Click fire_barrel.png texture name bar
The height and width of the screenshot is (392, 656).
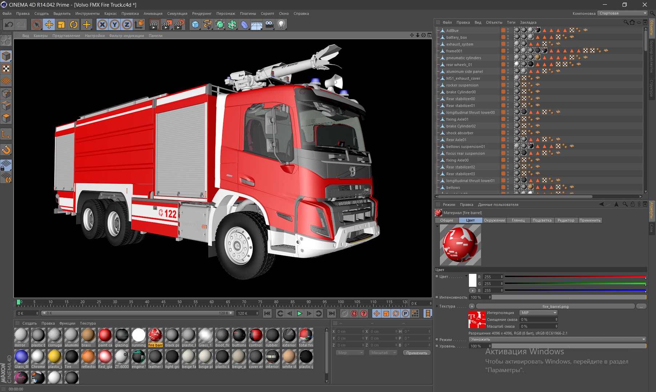pyautogui.click(x=555, y=306)
